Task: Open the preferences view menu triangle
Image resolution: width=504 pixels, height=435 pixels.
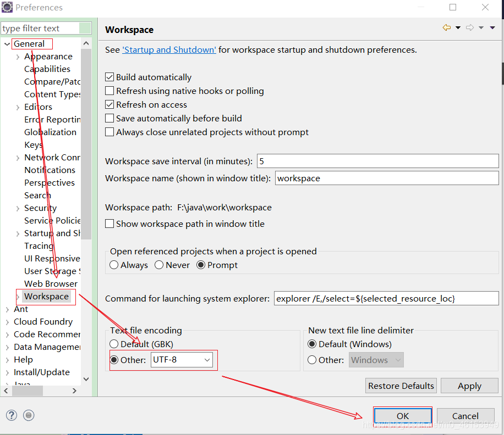Action: click(492, 28)
